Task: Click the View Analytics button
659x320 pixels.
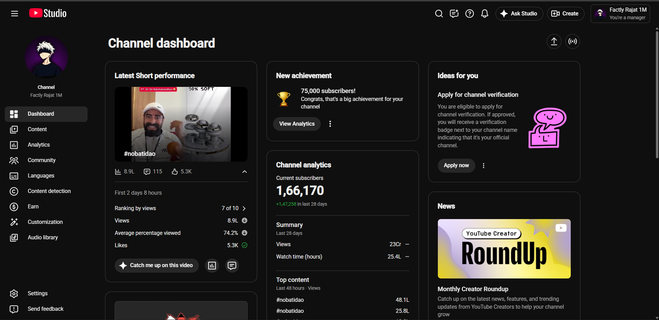Action: pyautogui.click(x=297, y=124)
